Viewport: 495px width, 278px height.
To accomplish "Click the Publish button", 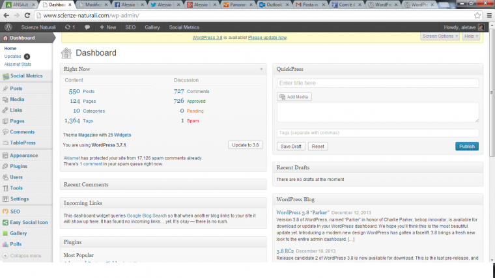I will (467, 146).
